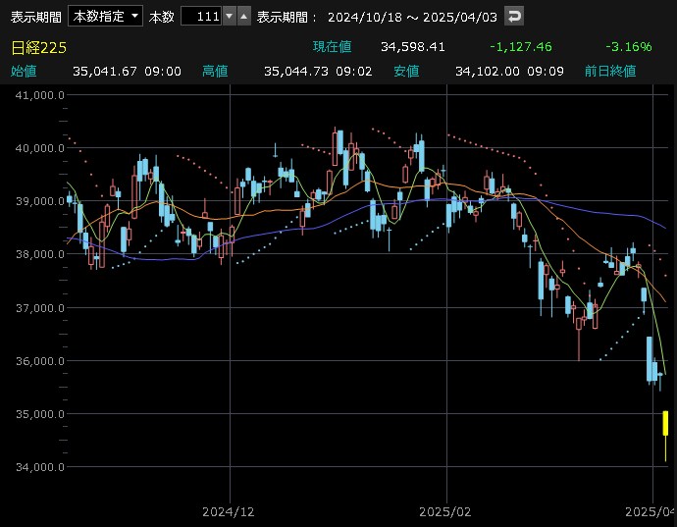677x527 pixels.
Task: Click the 2024/12 date axis label
Action: (x=228, y=512)
